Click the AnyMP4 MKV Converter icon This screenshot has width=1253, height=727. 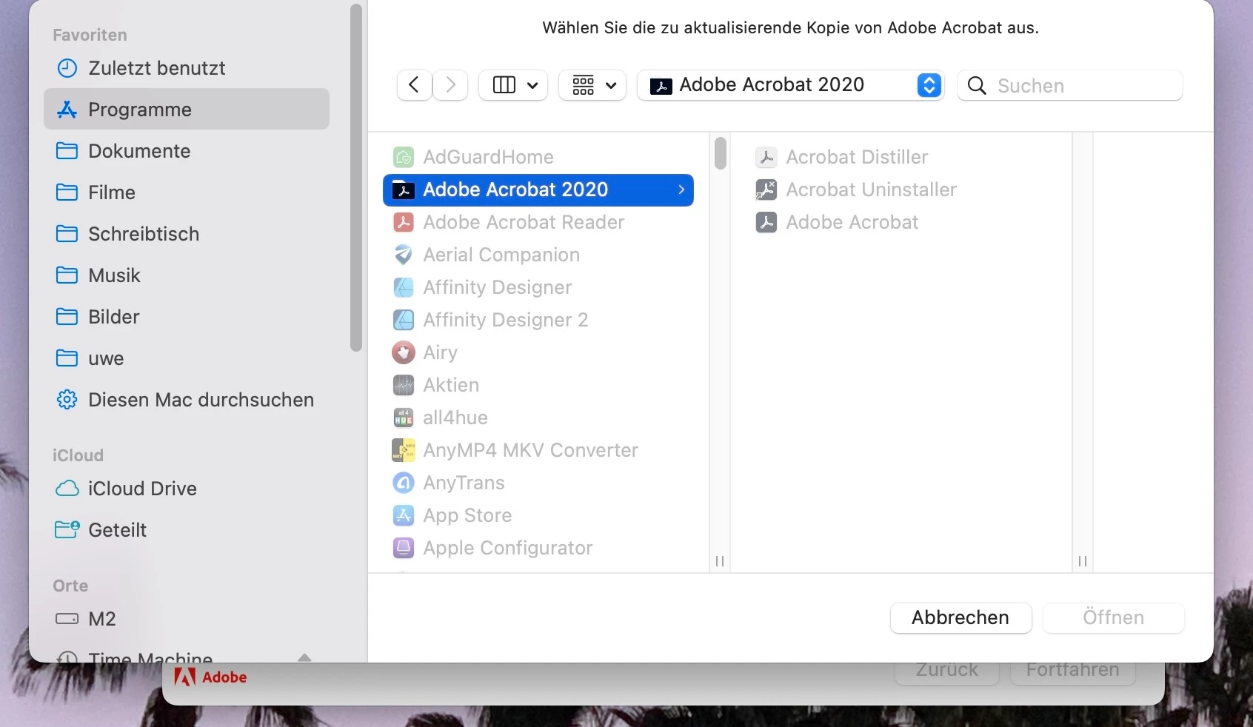pyautogui.click(x=404, y=450)
